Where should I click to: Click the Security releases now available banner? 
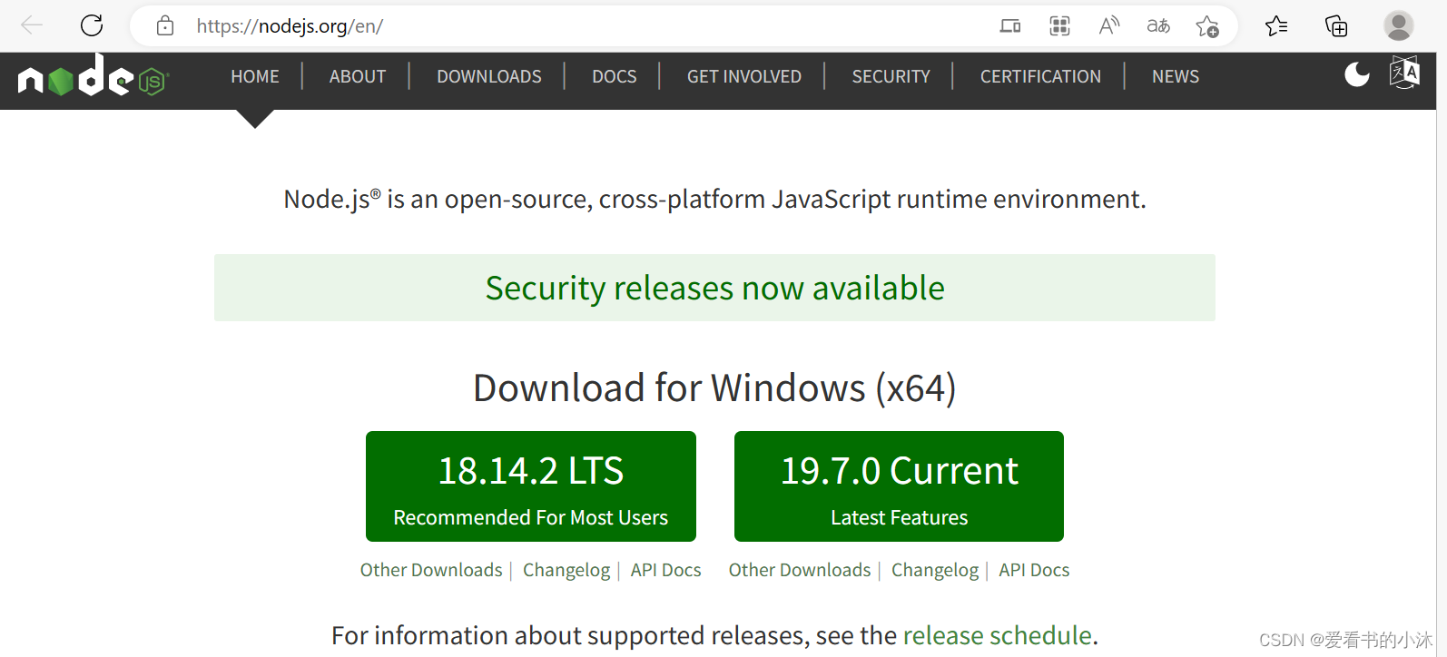coord(714,288)
